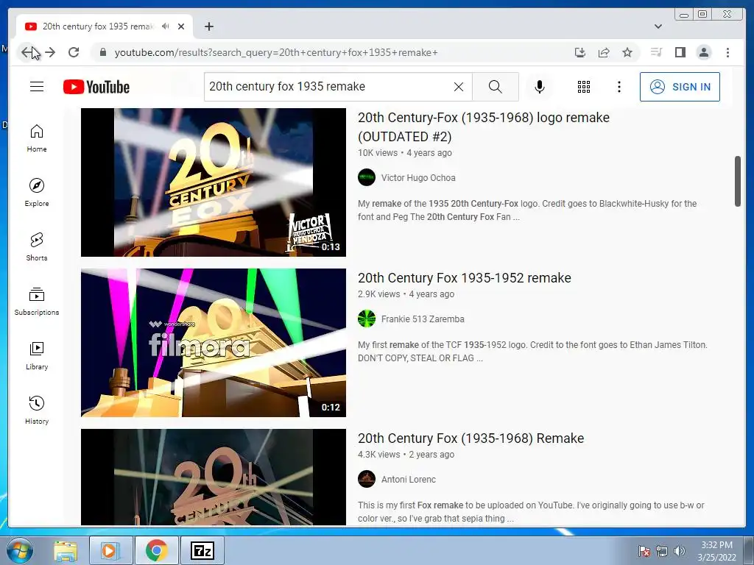The height and width of the screenshot is (565, 754).
Task: Play the 0:13 logo remake thumbnail
Action: [x=214, y=182]
